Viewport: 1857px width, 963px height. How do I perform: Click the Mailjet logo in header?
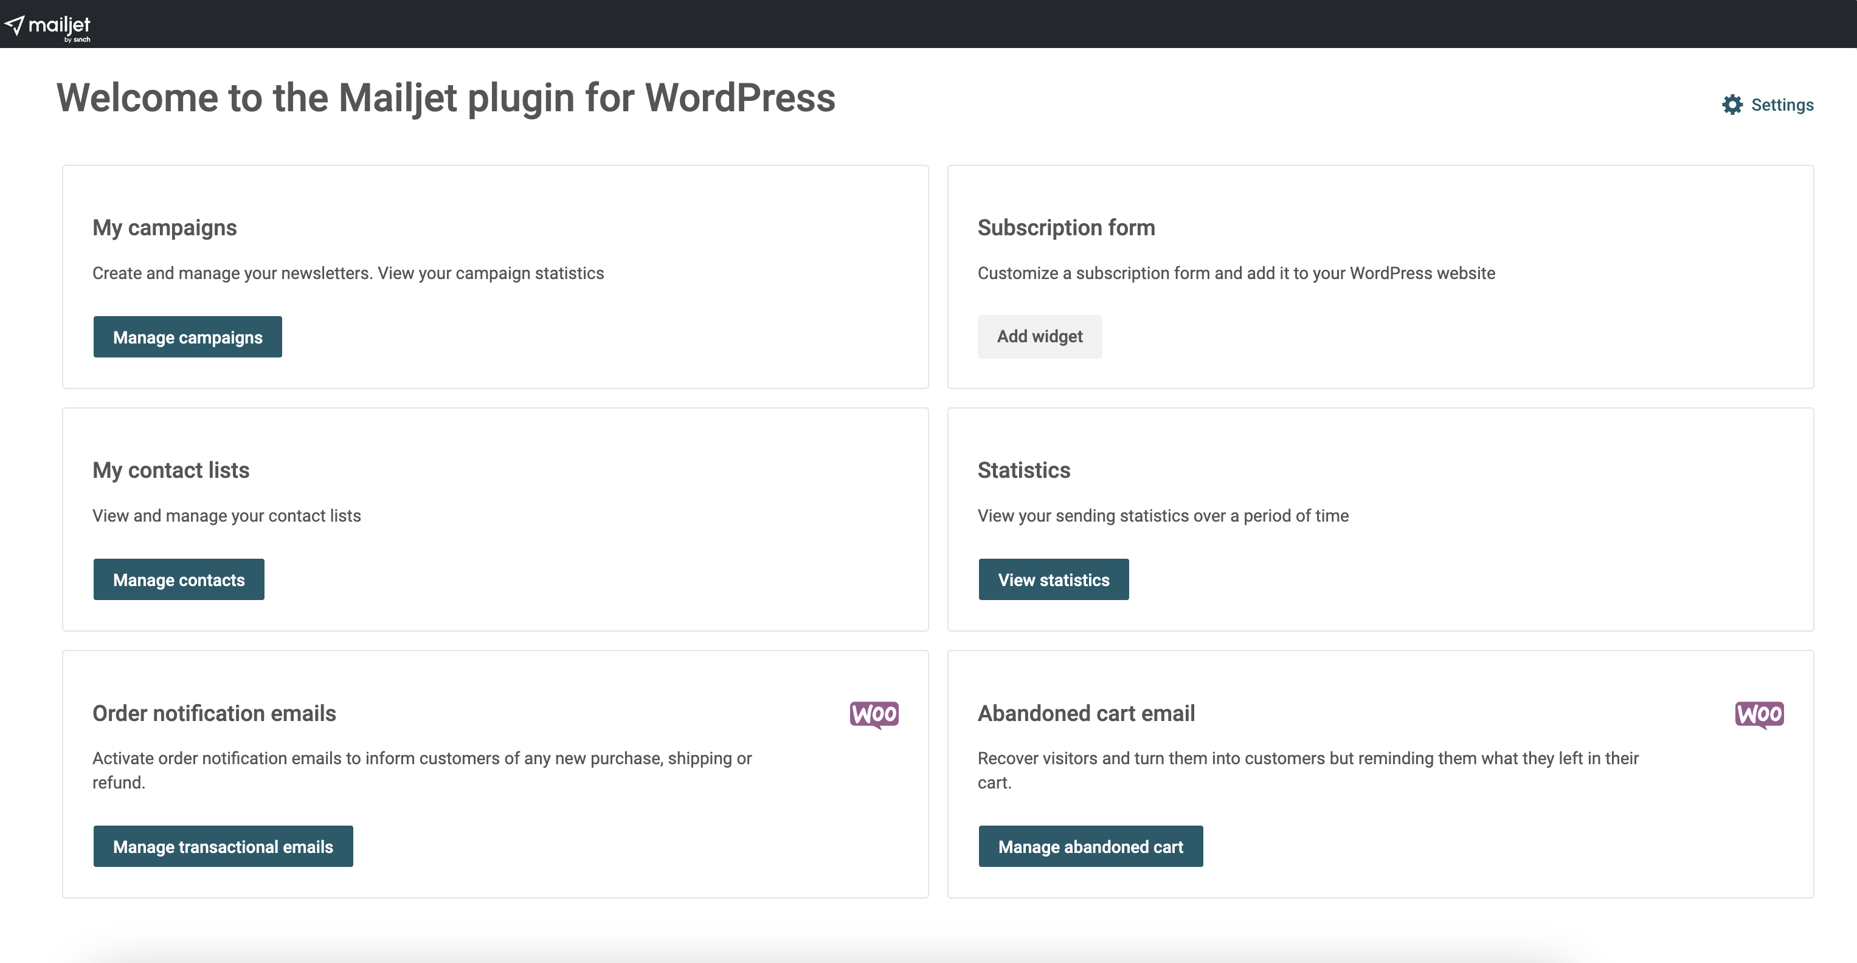point(47,27)
